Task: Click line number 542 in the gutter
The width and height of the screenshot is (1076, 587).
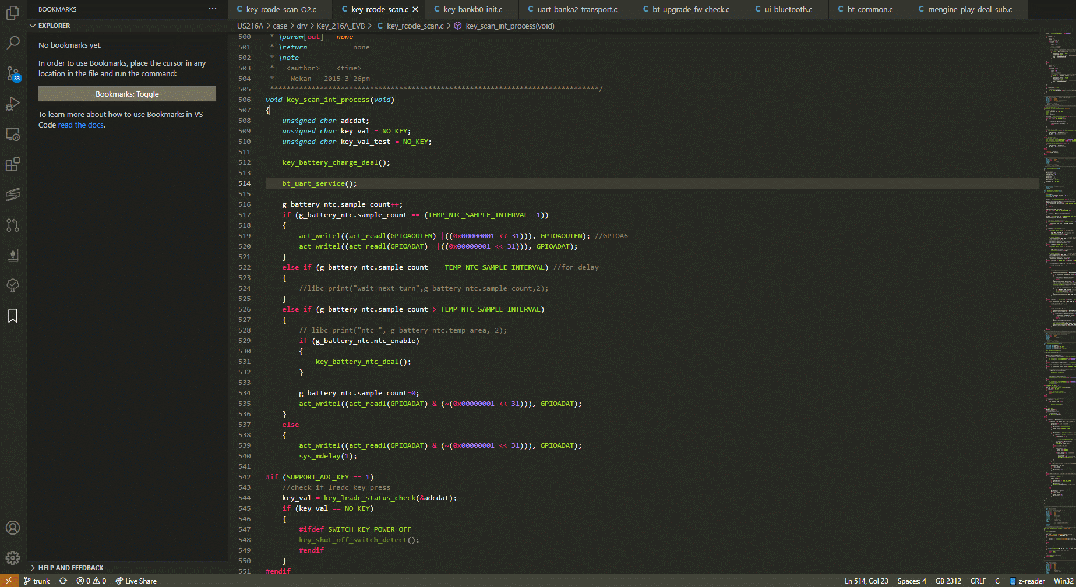Action: [244, 477]
